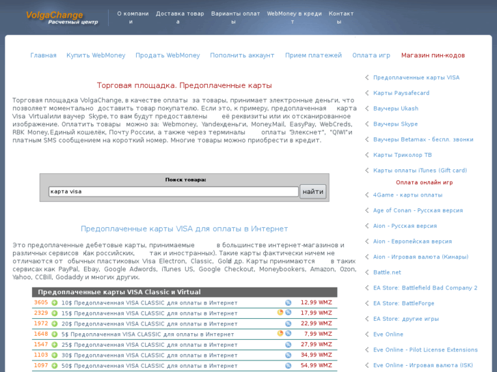Open Оплата игр tab
The image size is (497, 372).
(371, 55)
